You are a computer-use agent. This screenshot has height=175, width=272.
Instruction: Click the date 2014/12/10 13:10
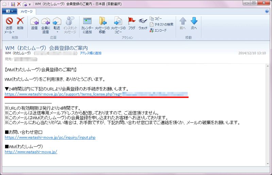click(x=252, y=53)
